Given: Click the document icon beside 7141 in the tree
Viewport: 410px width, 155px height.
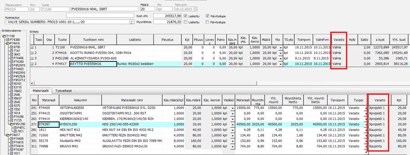Looking at the screenshot, I should (12, 51).
